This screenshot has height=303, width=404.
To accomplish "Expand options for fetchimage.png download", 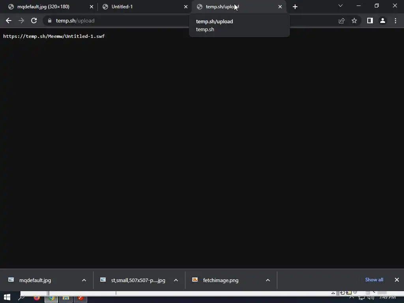I will point(268,280).
